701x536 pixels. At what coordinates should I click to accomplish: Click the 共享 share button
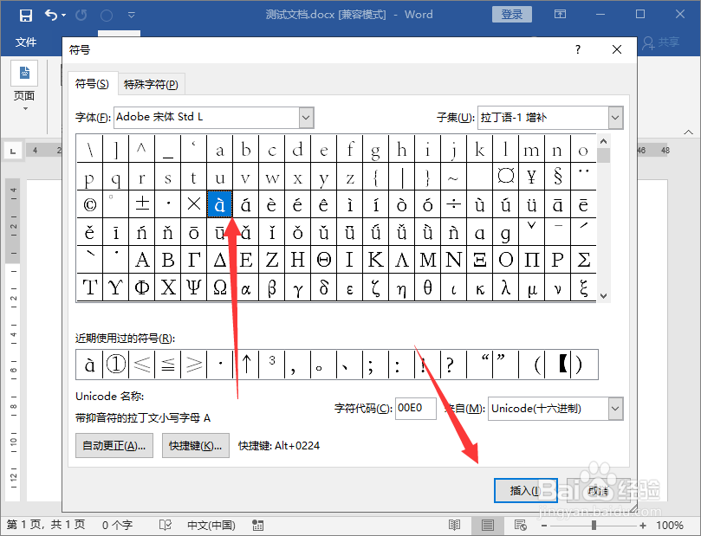click(661, 42)
